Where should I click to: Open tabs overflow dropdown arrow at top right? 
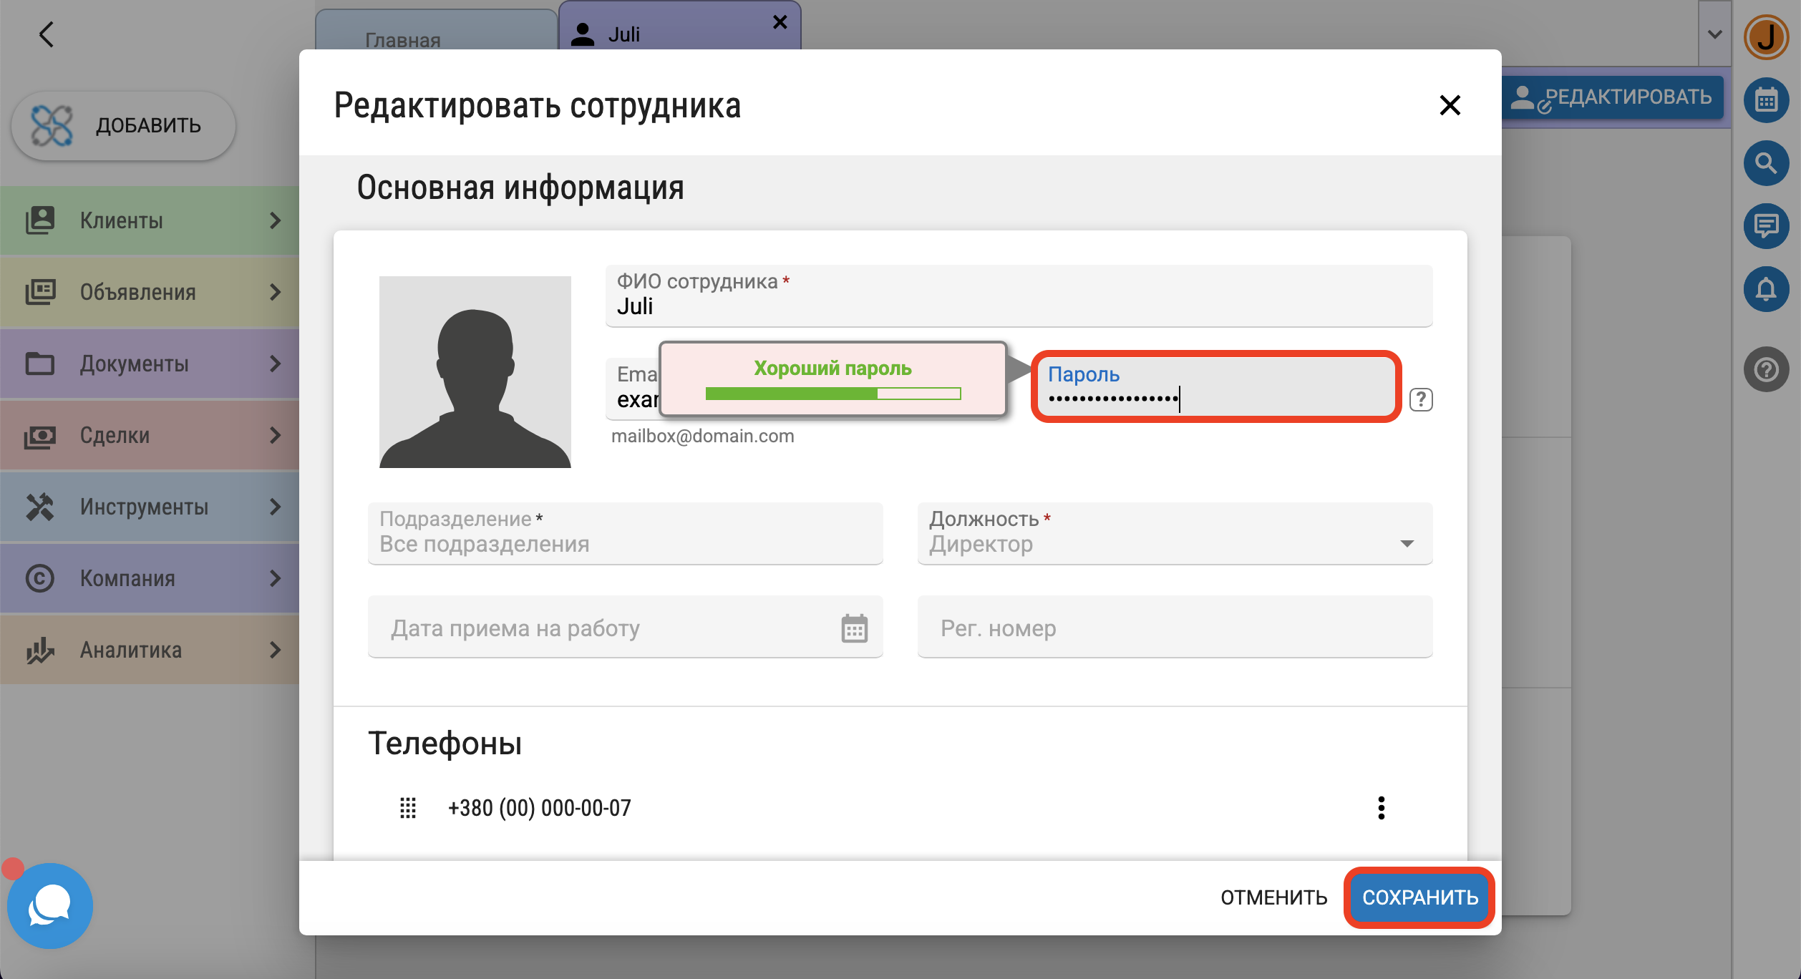coord(1714,34)
